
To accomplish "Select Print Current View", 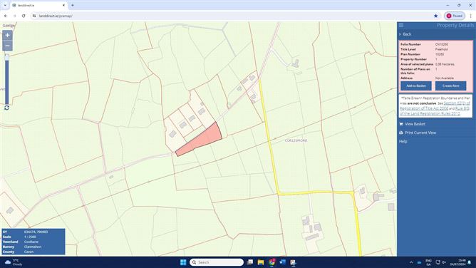I will click(x=420, y=133).
